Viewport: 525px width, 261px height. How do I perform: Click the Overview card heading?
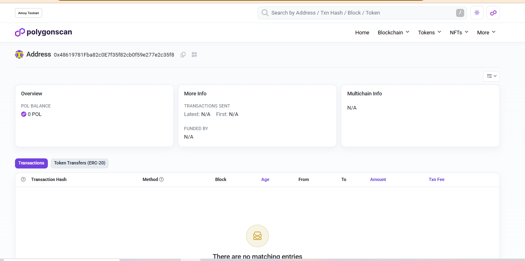32,94
